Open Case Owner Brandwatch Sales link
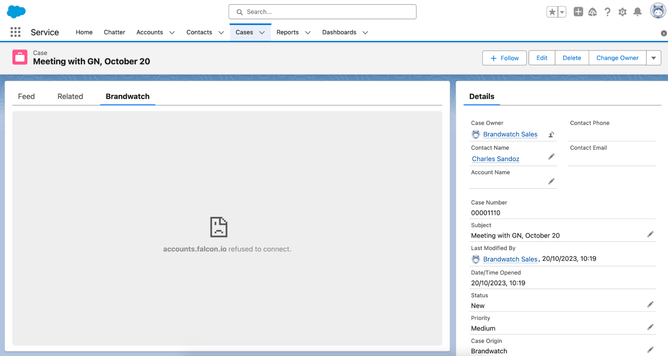 click(x=510, y=134)
